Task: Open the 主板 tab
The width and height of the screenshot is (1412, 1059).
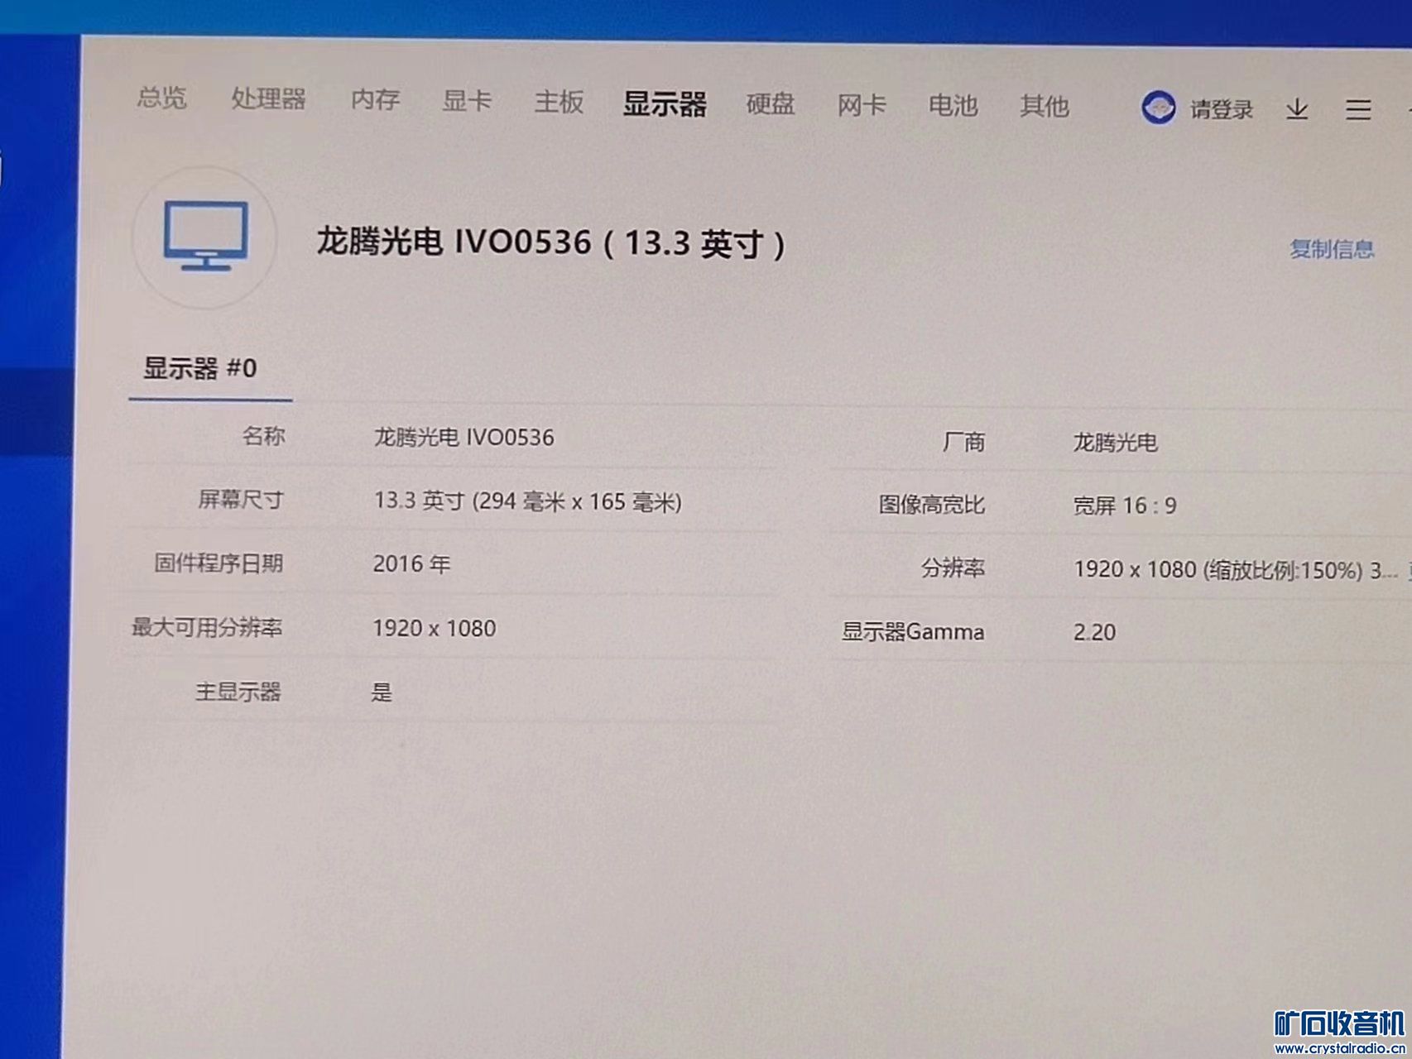Action: coord(559,102)
